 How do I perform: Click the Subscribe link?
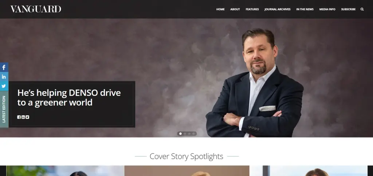(348, 9)
